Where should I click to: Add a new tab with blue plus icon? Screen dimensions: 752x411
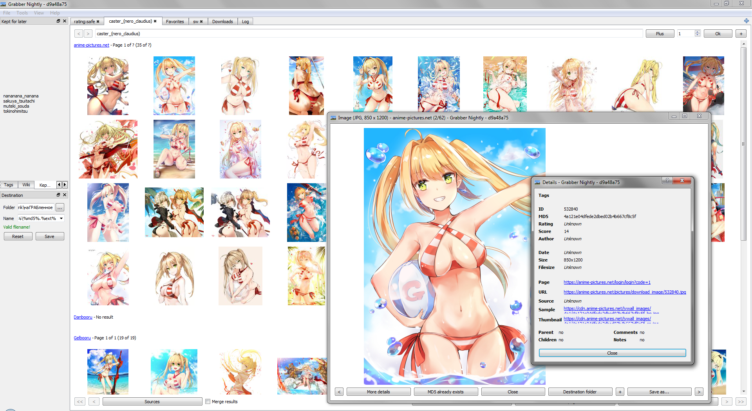coord(746,21)
